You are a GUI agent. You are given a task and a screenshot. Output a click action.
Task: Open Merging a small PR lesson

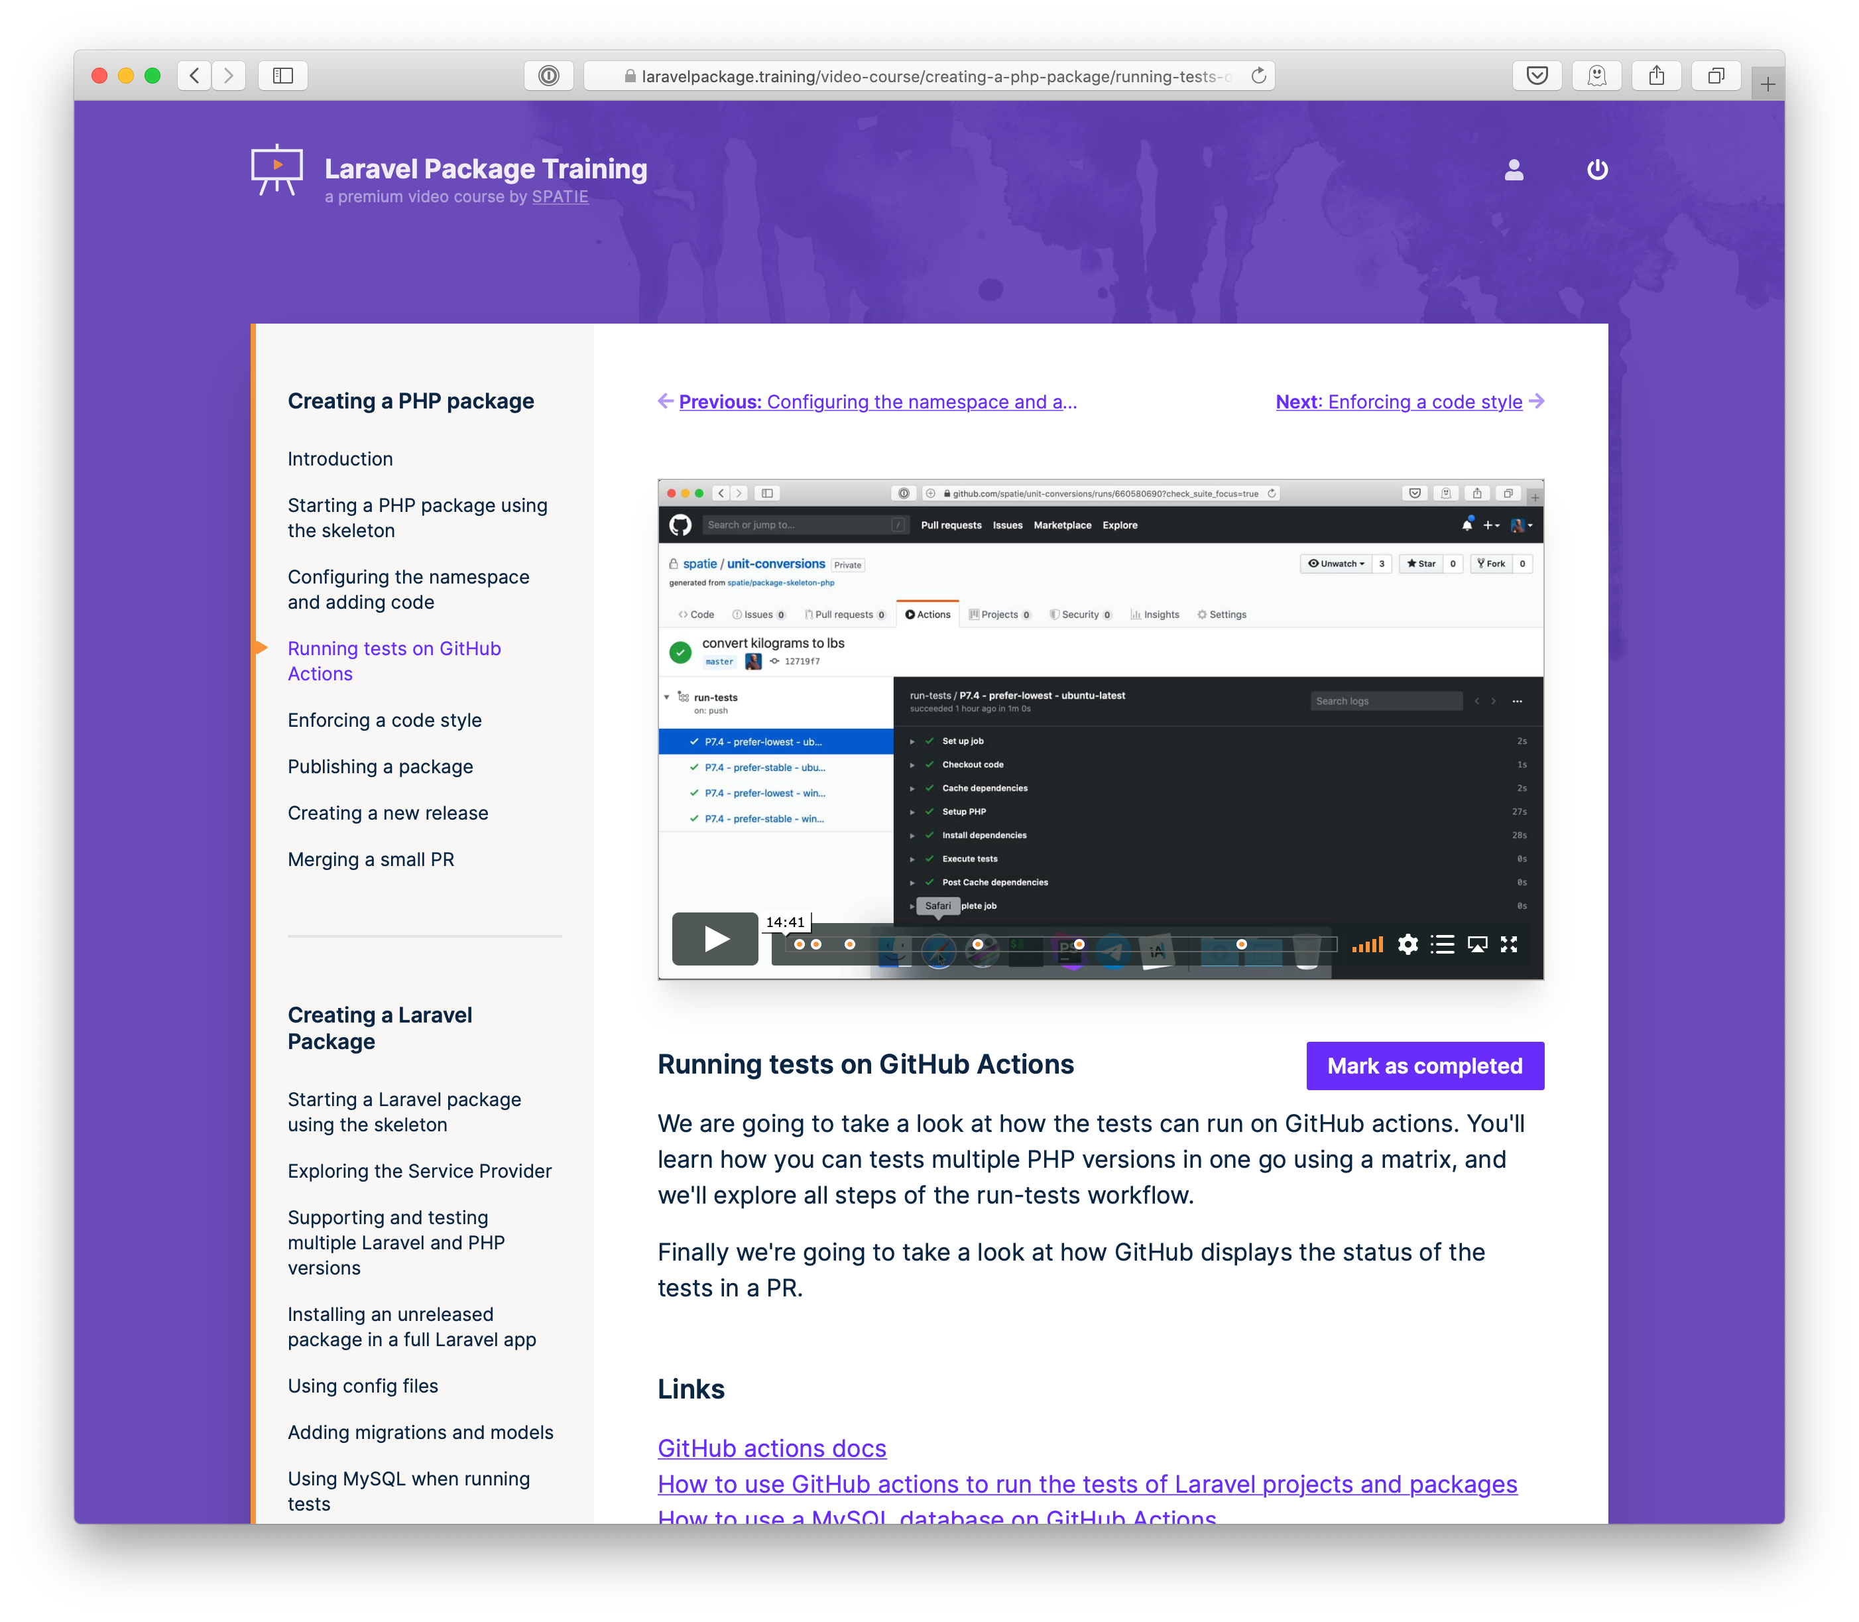pyautogui.click(x=371, y=860)
